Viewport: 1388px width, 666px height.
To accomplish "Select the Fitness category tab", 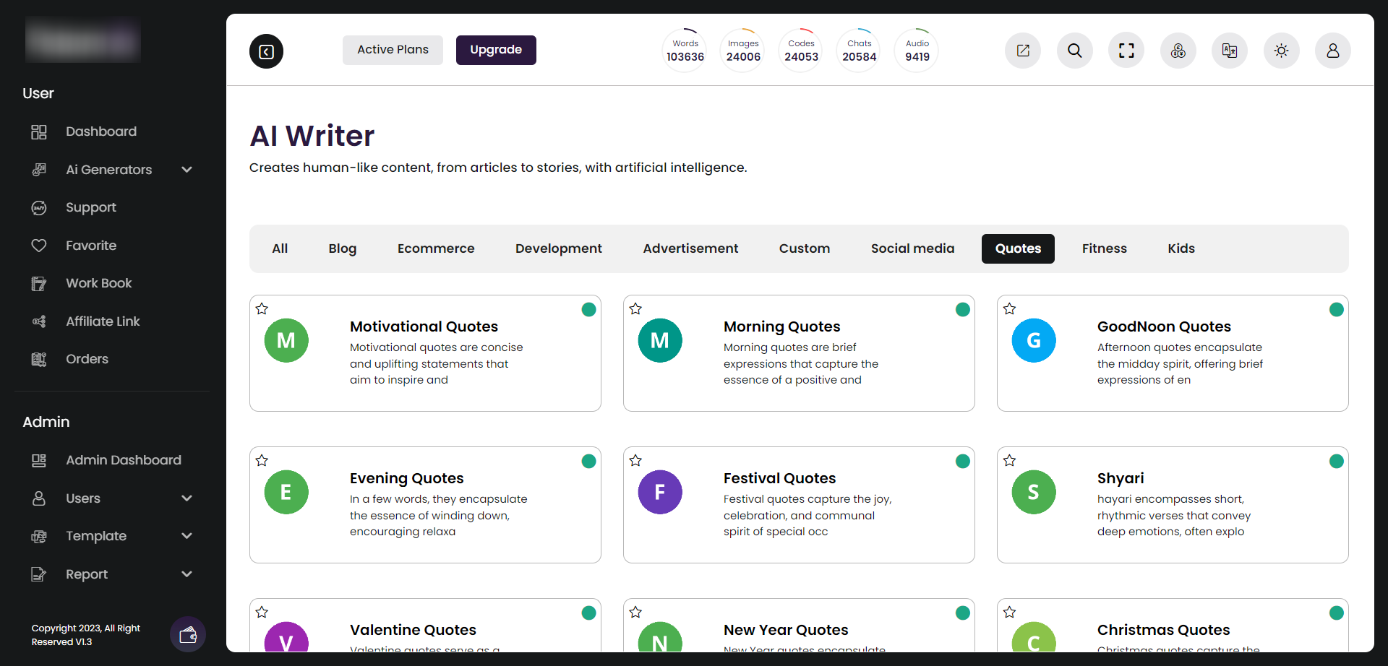I will [1105, 248].
